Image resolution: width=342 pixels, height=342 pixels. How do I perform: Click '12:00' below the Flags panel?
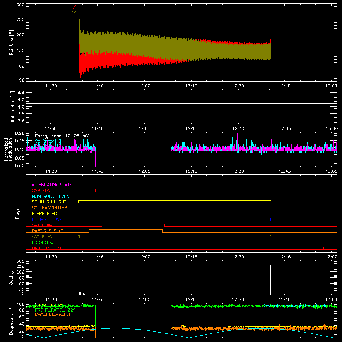(x=144, y=257)
